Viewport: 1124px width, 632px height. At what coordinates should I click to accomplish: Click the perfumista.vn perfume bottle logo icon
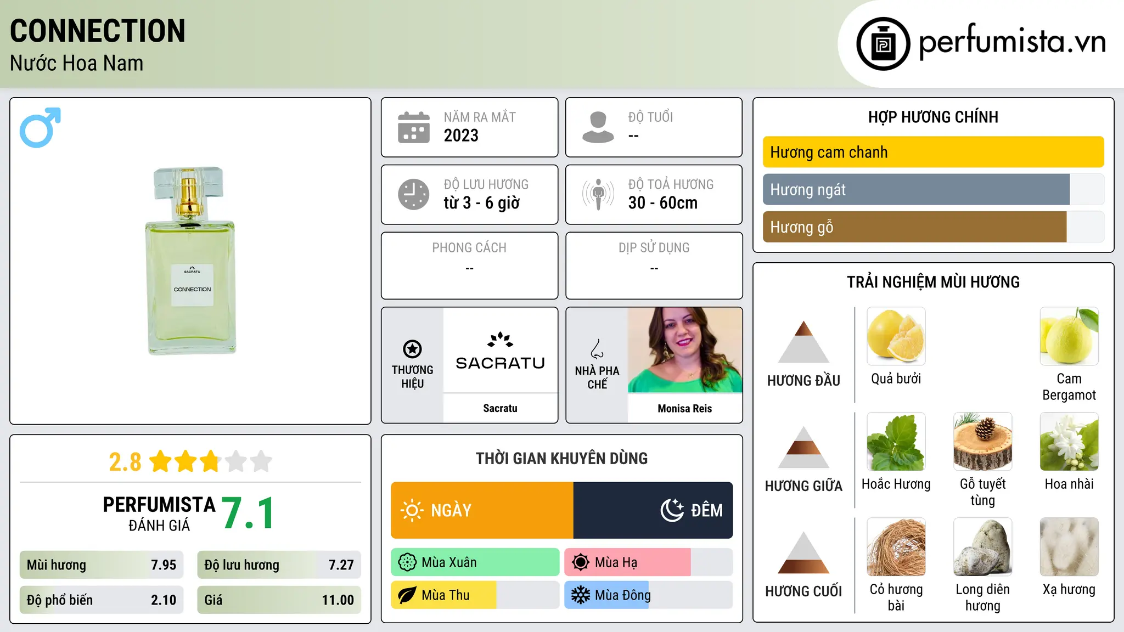coord(883,44)
